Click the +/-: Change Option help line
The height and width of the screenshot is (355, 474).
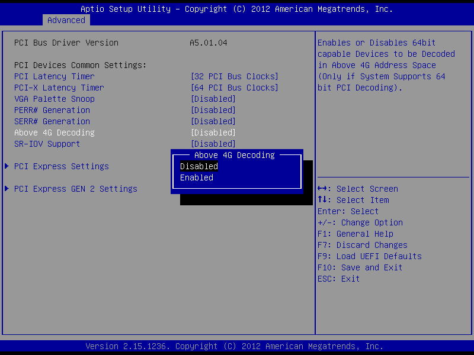(x=360, y=222)
